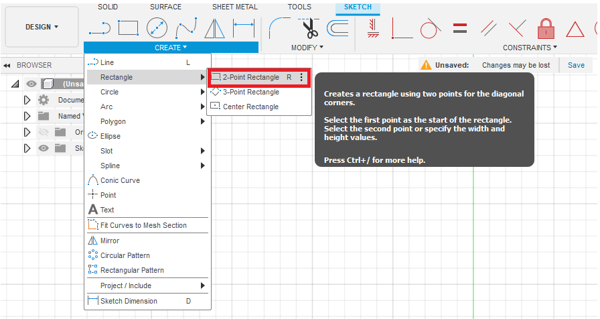Screen dimensions: 600x319
Task: Select 3-Point Rectangle in the submenu
Action: (x=259, y=92)
